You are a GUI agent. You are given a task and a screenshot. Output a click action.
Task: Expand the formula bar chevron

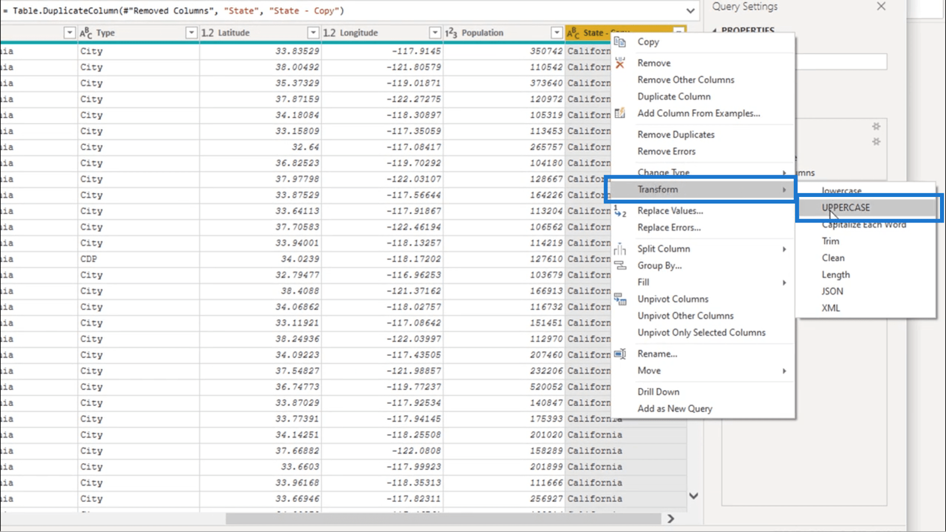[x=690, y=11]
